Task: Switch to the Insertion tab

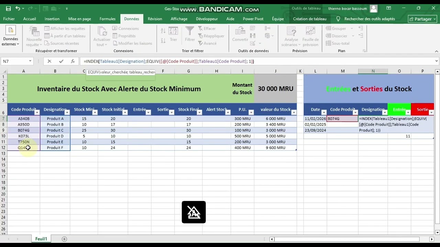Action: 52,19
